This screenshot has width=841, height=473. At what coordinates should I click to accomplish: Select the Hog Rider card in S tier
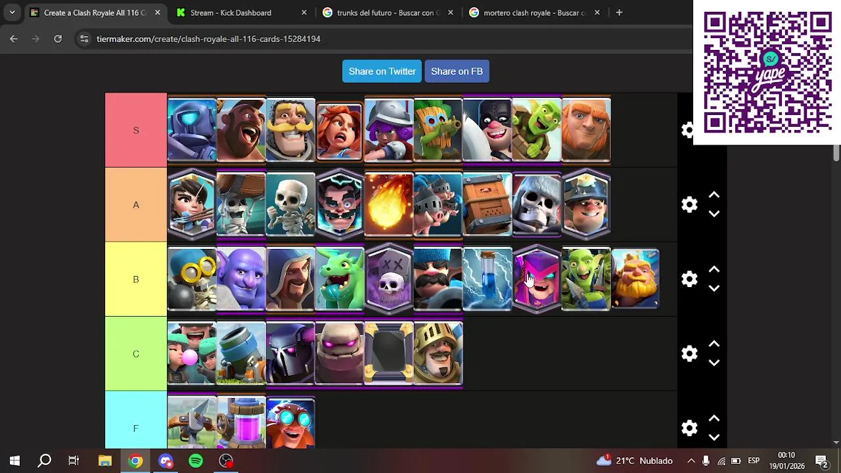point(241,130)
